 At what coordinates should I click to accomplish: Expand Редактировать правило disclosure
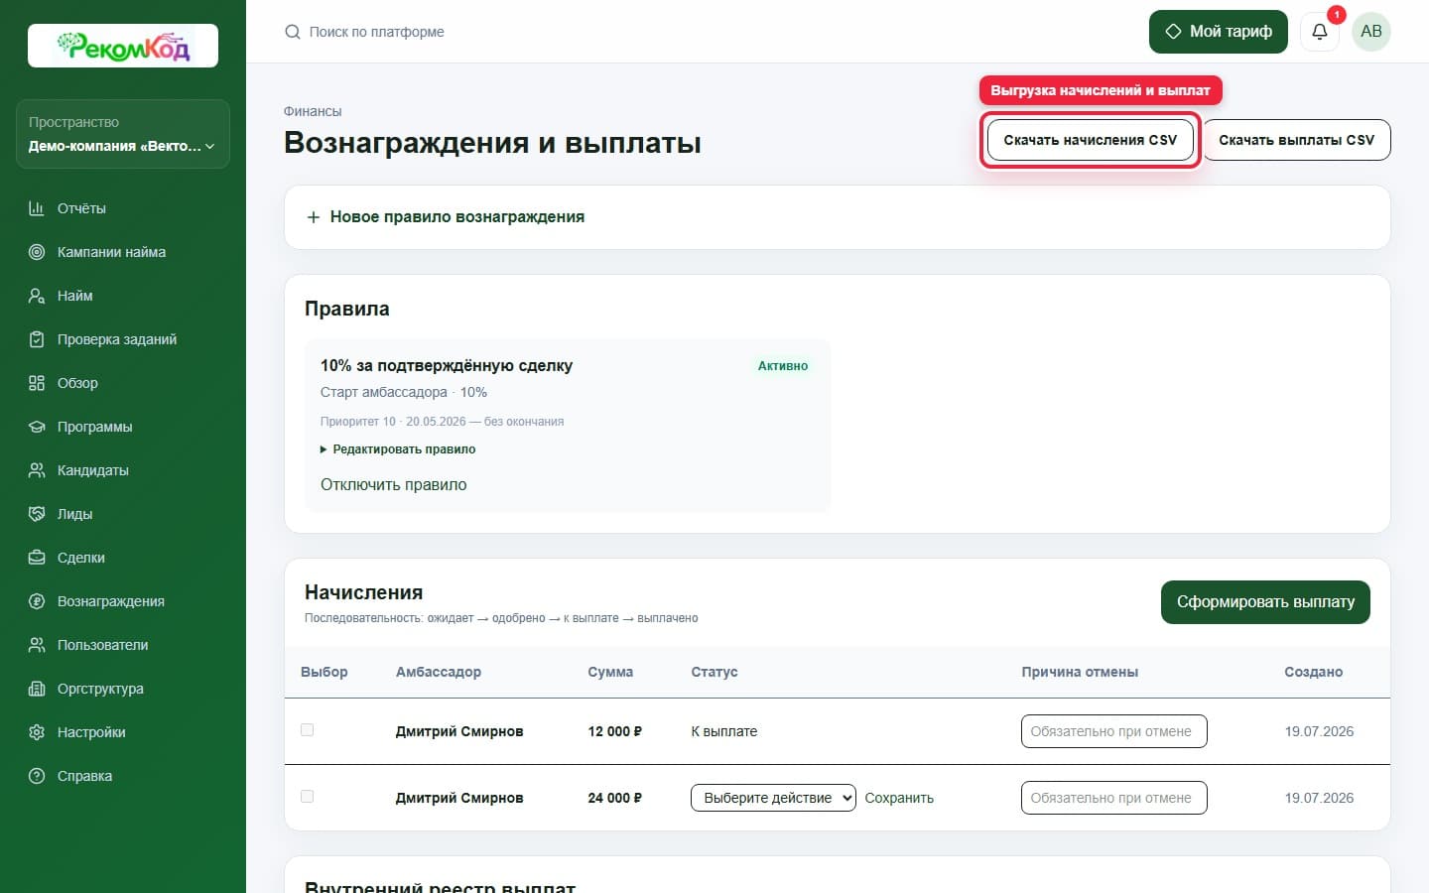coord(398,449)
